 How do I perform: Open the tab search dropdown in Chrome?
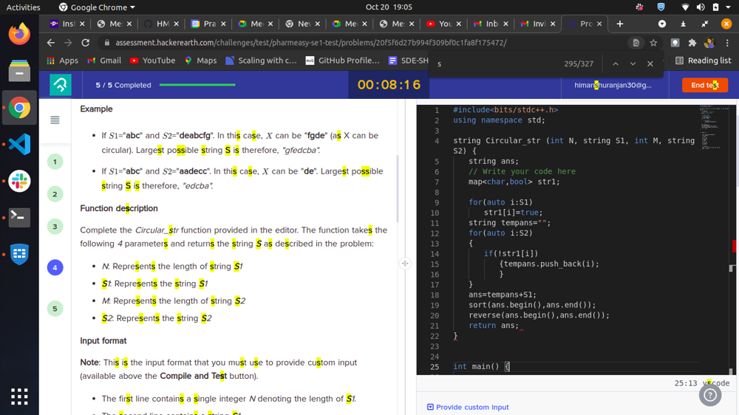click(662, 24)
